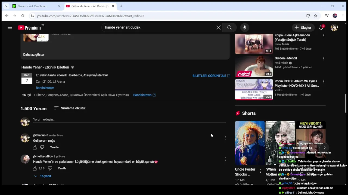Reply to the @Ehanno comment via Yanıtla
The width and height of the screenshot is (348, 195).
(54, 147)
